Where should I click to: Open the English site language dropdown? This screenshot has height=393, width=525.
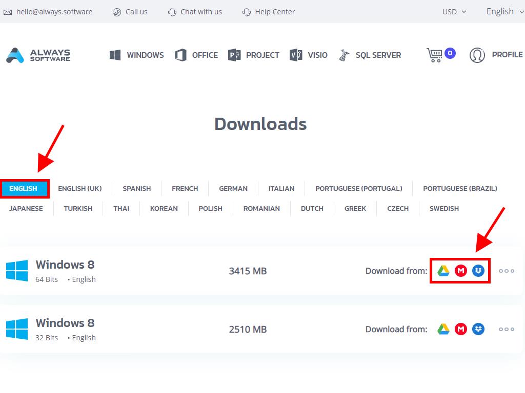[505, 12]
